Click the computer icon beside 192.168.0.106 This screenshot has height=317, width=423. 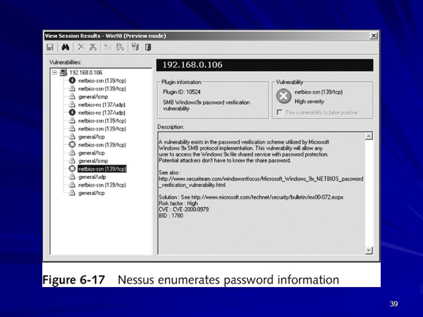click(x=63, y=73)
